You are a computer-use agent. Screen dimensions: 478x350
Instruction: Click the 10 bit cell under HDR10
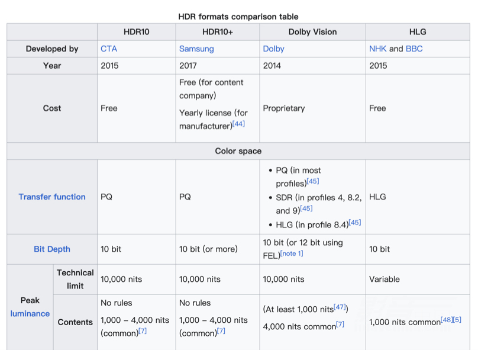point(137,249)
